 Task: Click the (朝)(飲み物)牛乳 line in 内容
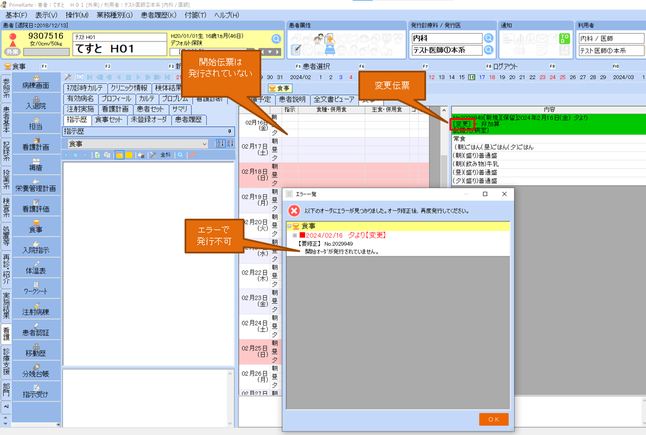548,164
